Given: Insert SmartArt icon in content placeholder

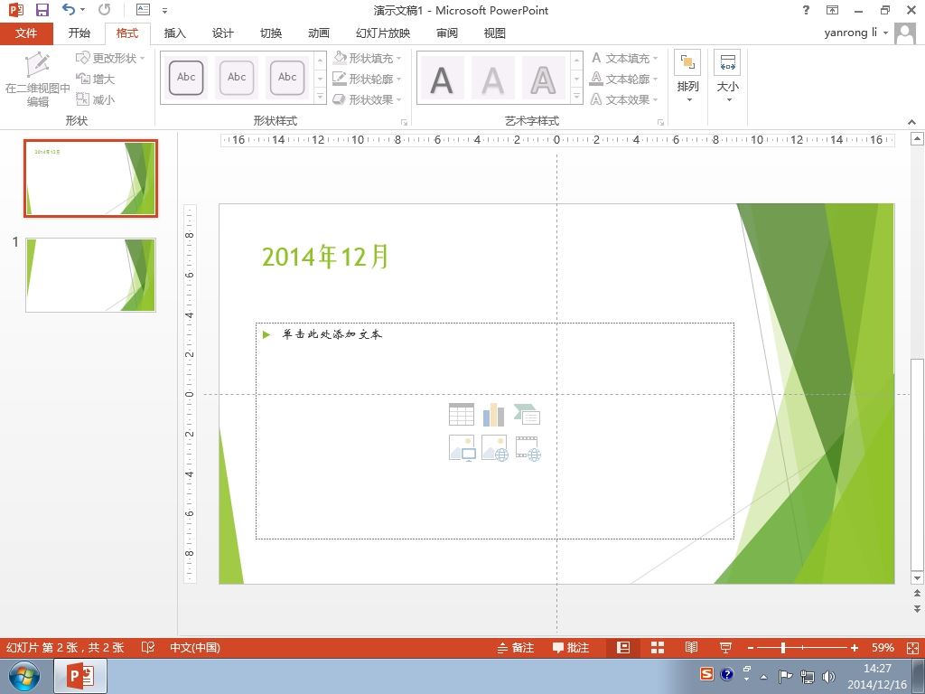Looking at the screenshot, I should 527,414.
